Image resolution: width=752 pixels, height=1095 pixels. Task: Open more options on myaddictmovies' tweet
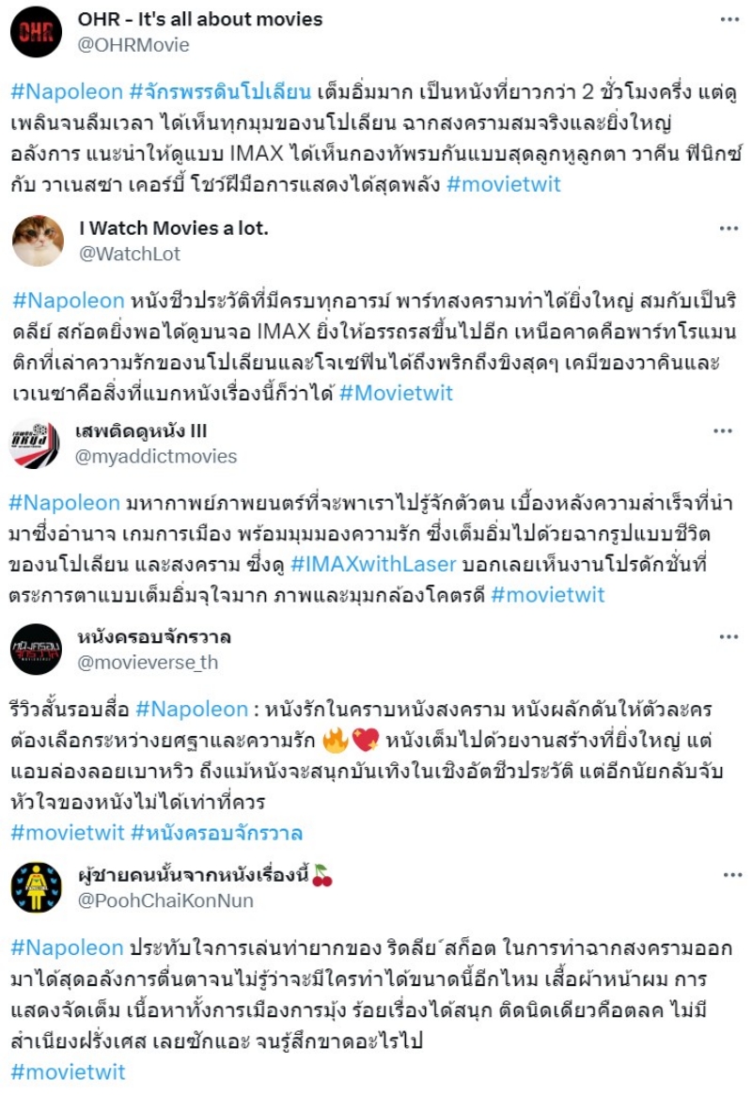tap(724, 430)
